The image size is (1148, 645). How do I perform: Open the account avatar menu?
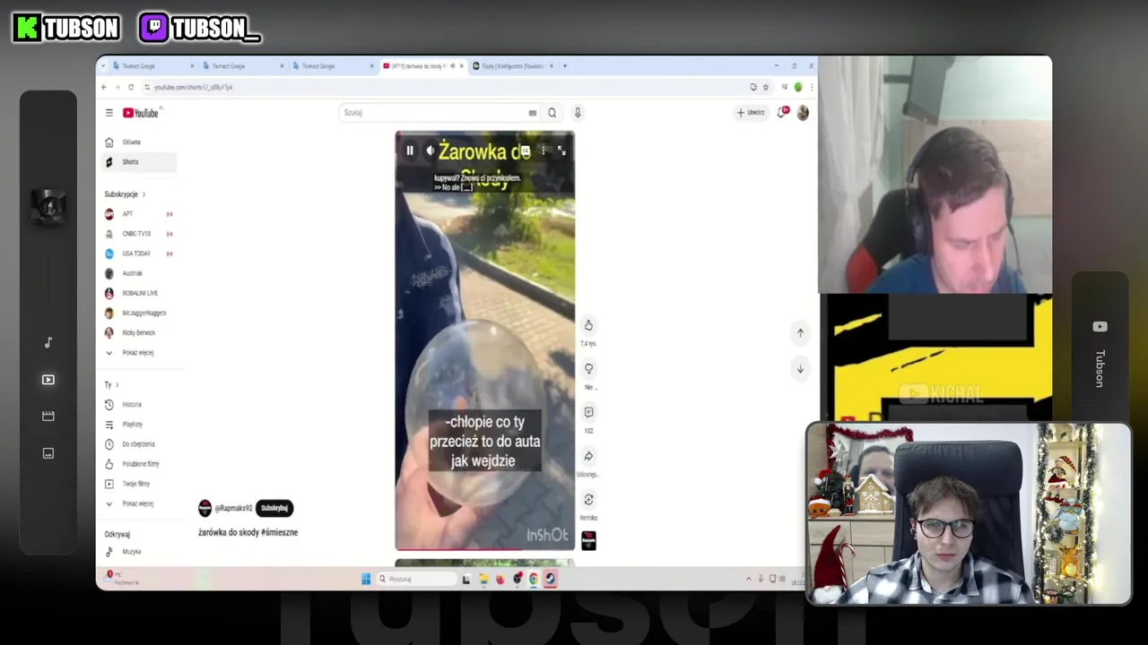tap(803, 113)
